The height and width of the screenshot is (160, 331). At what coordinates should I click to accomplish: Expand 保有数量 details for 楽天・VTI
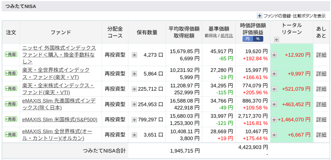134,89
